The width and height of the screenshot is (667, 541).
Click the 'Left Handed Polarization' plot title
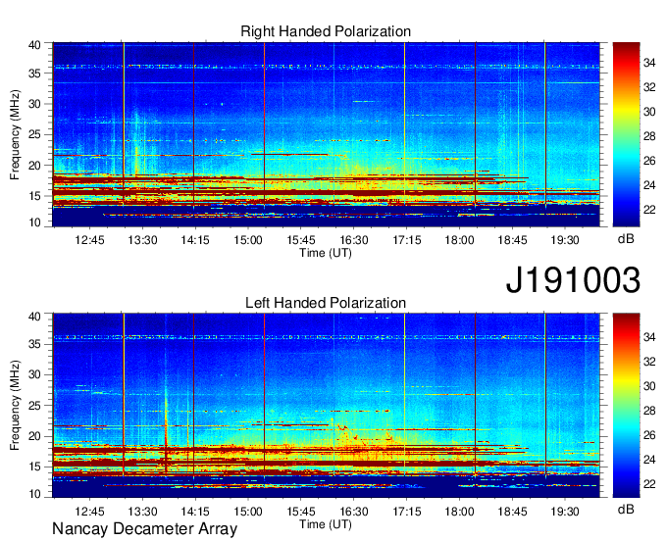click(326, 303)
